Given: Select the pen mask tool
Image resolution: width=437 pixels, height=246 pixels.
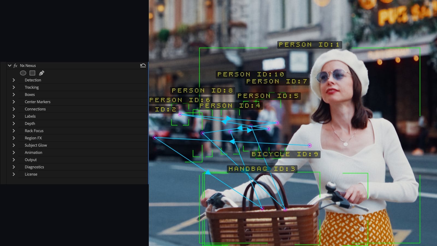Looking at the screenshot, I should pos(42,73).
